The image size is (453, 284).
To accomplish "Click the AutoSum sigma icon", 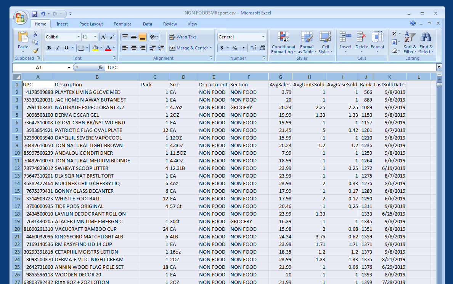I will [394, 34].
